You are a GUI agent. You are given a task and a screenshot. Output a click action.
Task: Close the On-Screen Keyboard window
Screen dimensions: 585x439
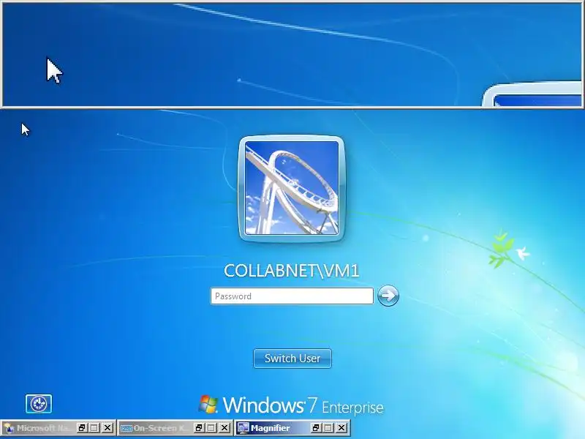(x=224, y=428)
